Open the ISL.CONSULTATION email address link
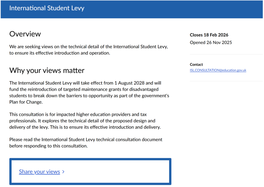The width and height of the screenshot is (264, 187). [218, 70]
